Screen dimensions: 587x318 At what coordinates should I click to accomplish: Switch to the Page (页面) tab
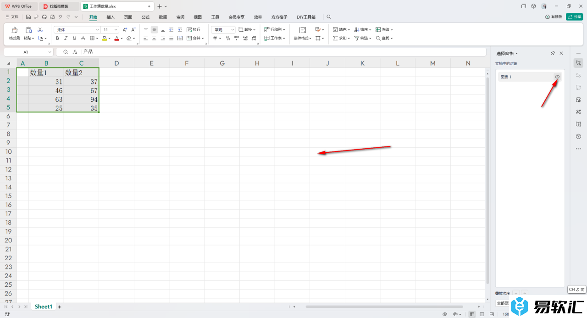coord(128,17)
